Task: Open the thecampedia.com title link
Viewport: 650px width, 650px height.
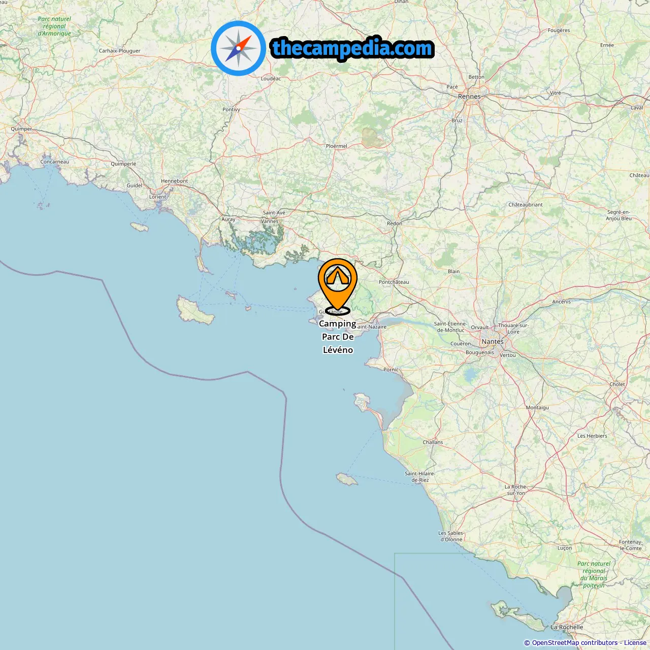Action: click(352, 49)
